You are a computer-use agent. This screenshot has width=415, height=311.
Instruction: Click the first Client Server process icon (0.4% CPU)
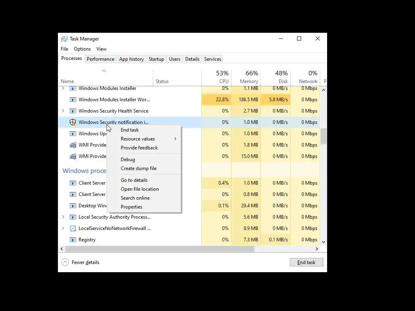point(73,183)
